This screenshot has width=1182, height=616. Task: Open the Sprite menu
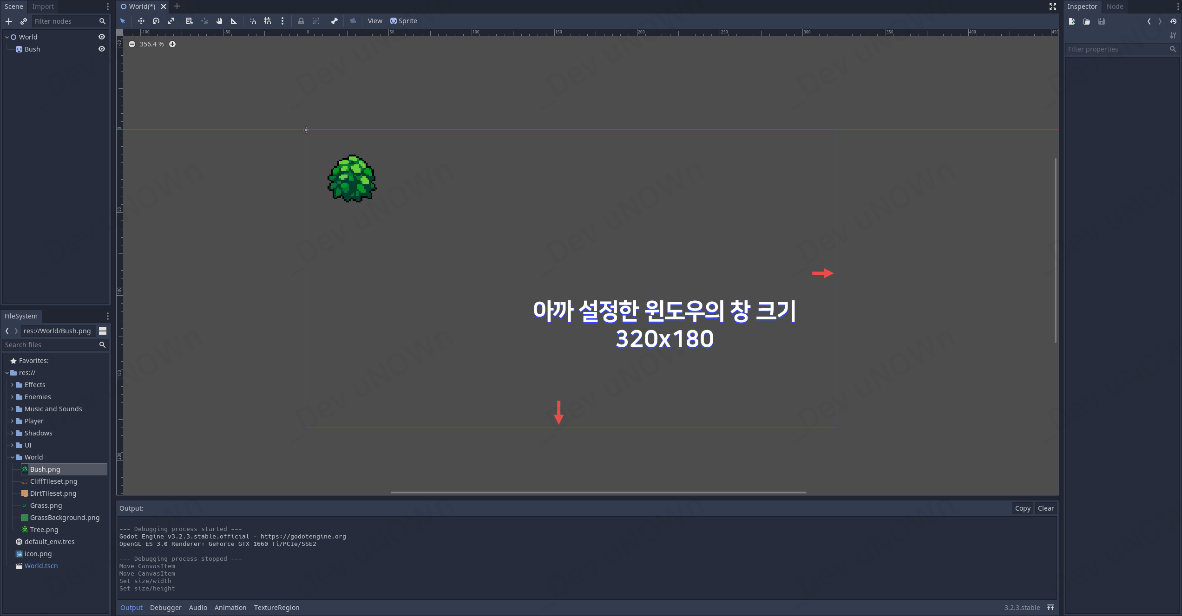403,21
